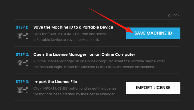194x110 pixels.
Task: Click the IMPORT LICENSE button
Action: 153,88
